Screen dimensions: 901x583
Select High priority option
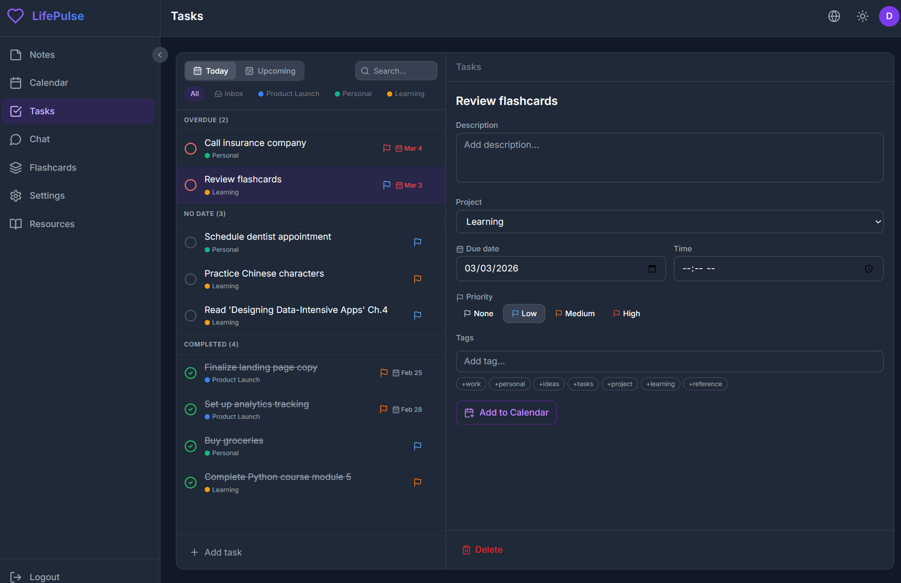626,313
